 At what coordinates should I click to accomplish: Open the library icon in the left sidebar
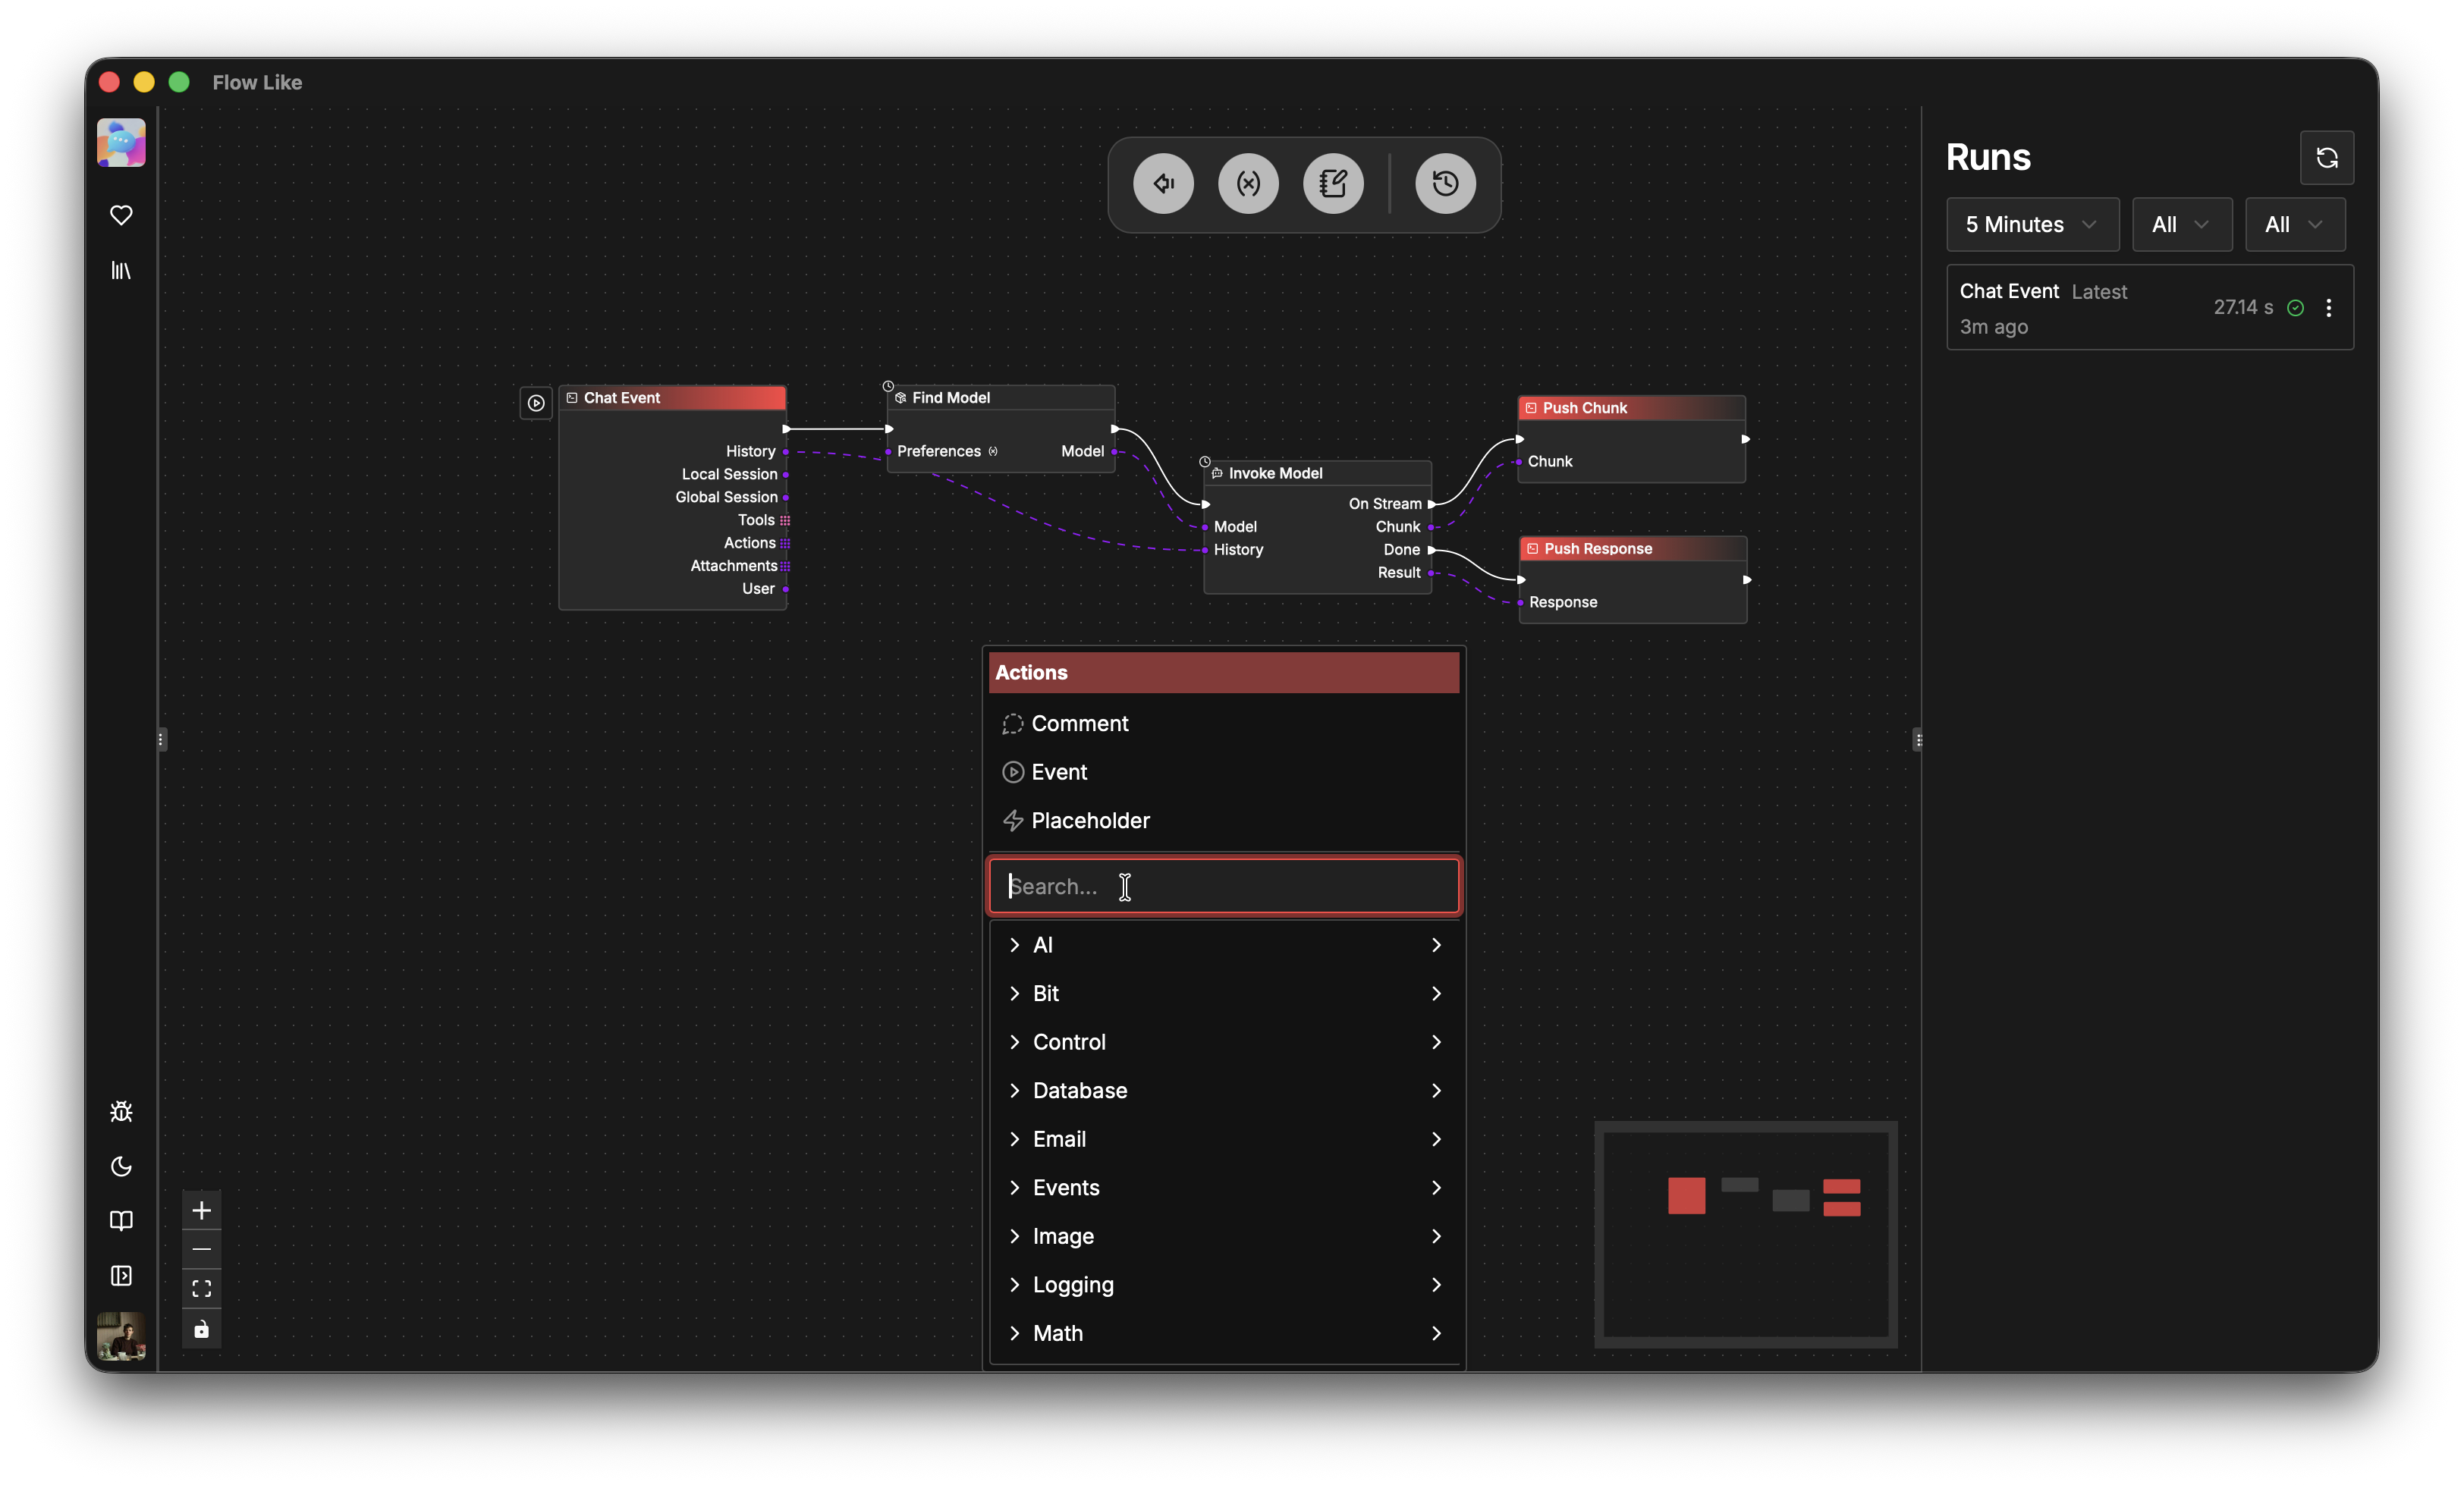pos(121,270)
